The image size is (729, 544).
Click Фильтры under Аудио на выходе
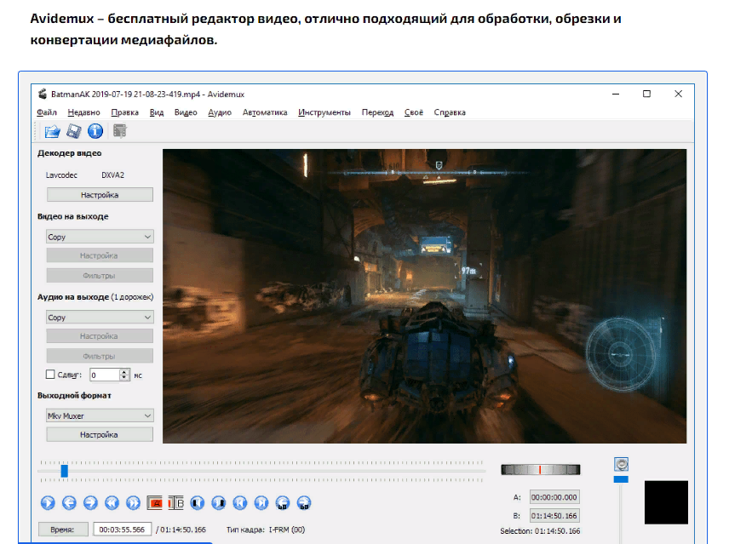tap(100, 356)
